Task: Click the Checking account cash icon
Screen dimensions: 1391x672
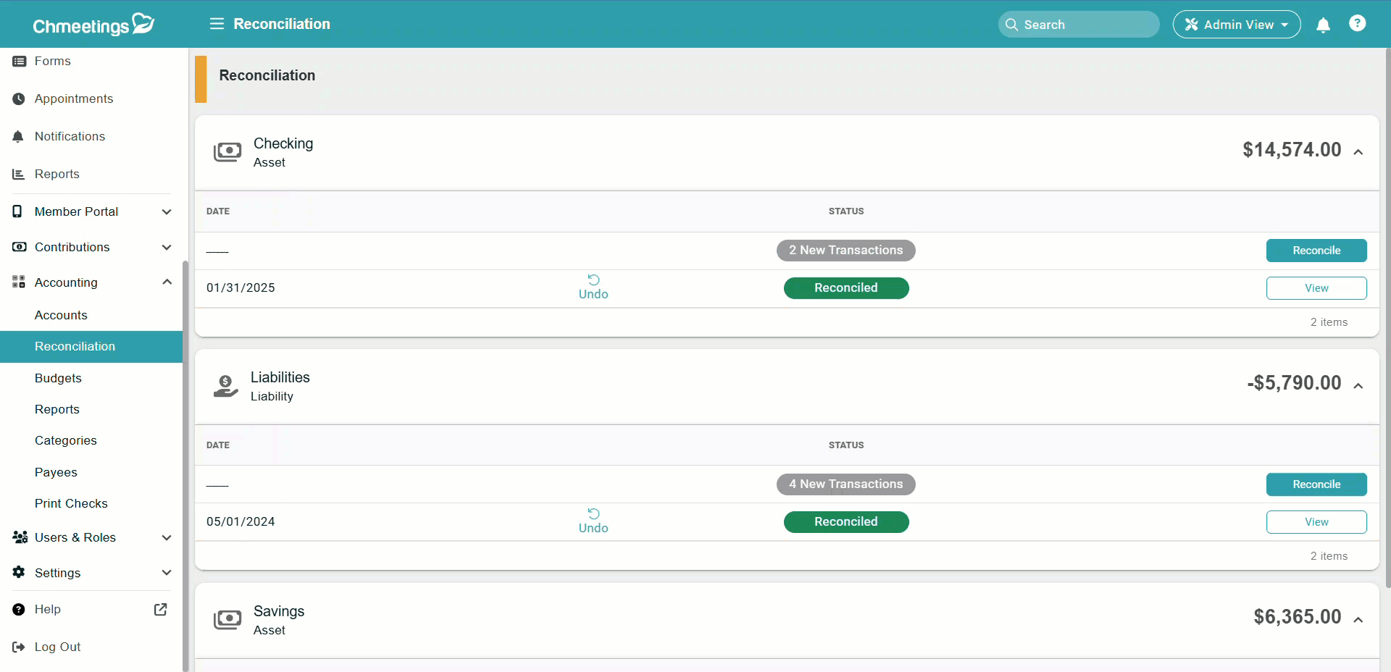Action: pyautogui.click(x=227, y=152)
